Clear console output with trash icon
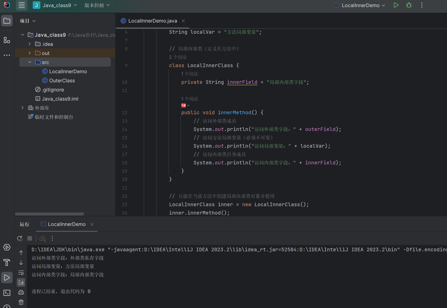Image resolution: width=447 pixels, height=308 pixels. [x=21, y=302]
